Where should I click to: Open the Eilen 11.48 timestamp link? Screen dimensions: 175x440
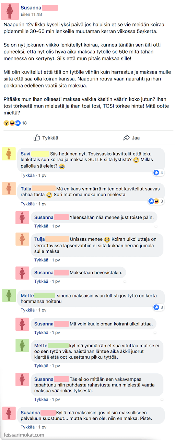point(31,14)
